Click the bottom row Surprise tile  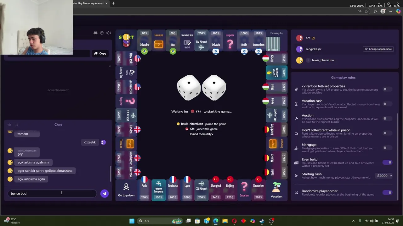(244, 190)
